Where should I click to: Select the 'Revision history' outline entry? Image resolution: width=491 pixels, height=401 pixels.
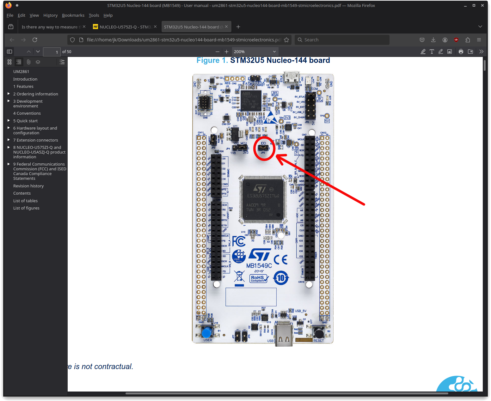28,186
